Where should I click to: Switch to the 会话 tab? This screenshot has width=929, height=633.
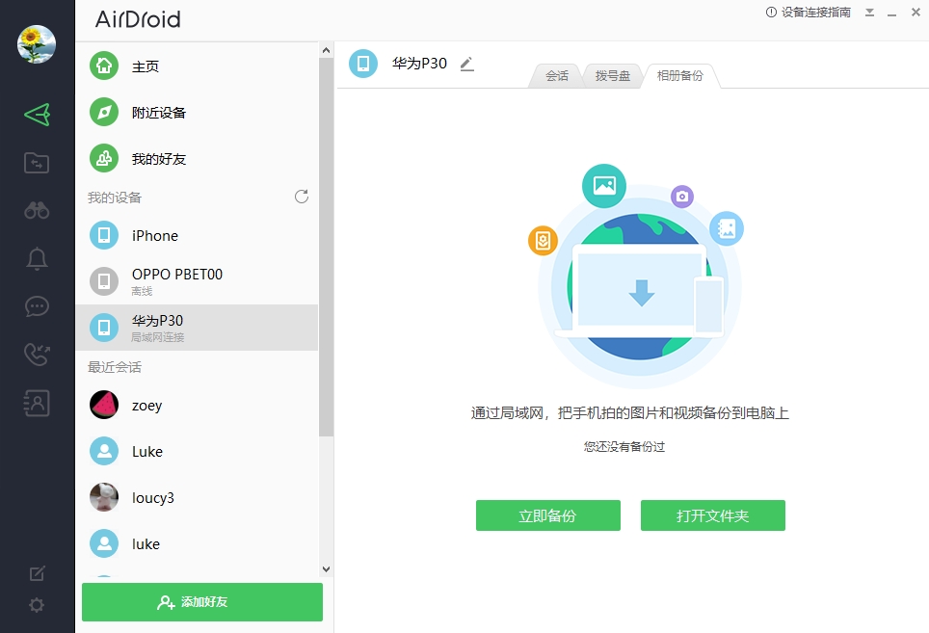[x=556, y=76]
